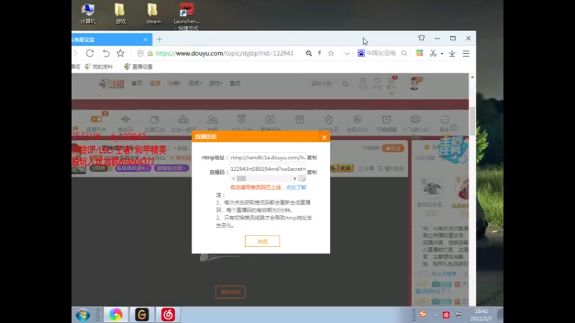Copy the rtmp address with its 复制 link

(x=312, y=157)
